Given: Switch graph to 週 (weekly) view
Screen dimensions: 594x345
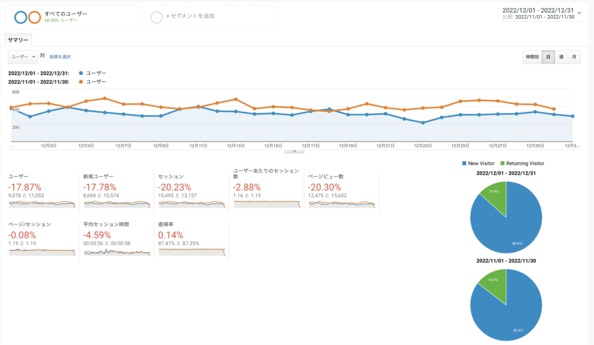Looking at the screenshot, I should [x=561, y=57].
